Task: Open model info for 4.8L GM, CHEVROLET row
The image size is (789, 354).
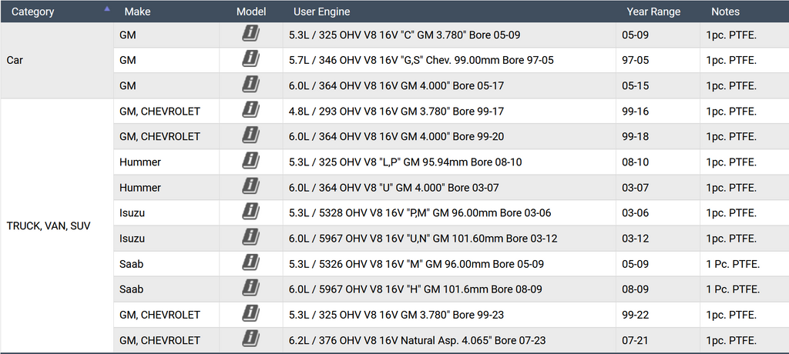Action: tap(250, 111)
